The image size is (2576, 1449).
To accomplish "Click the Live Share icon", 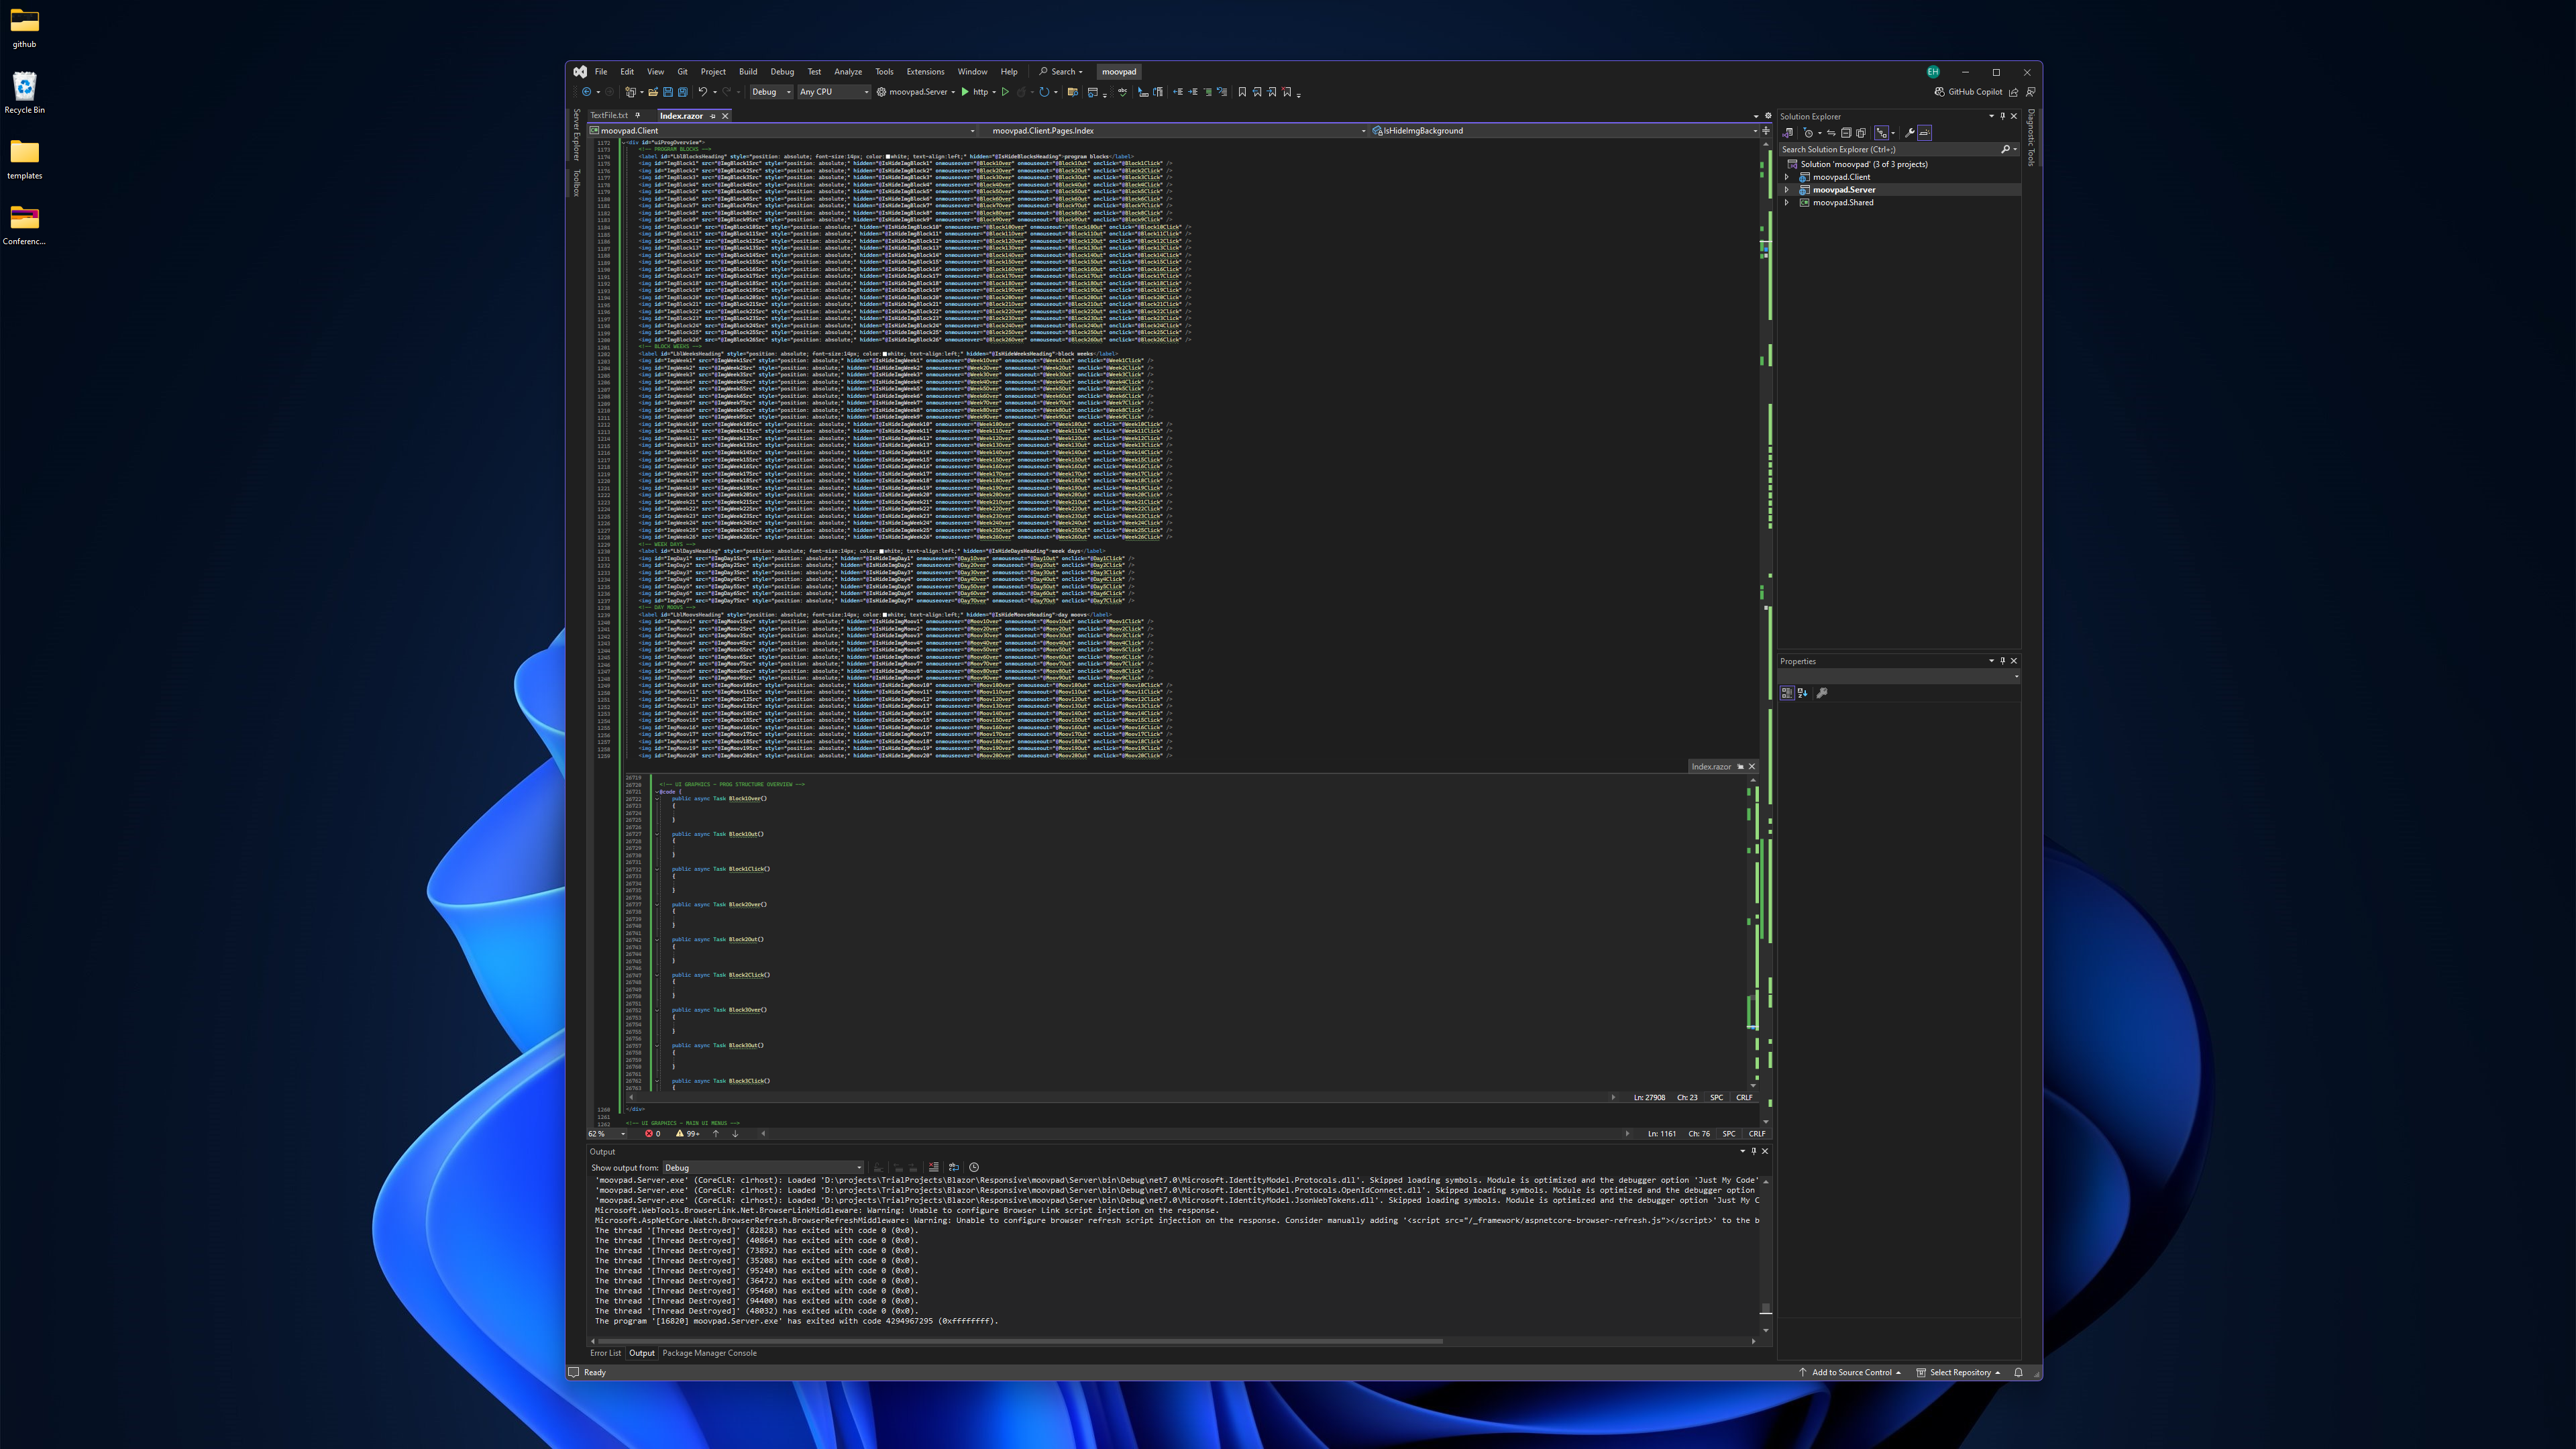I will [x=2014, y=92].
